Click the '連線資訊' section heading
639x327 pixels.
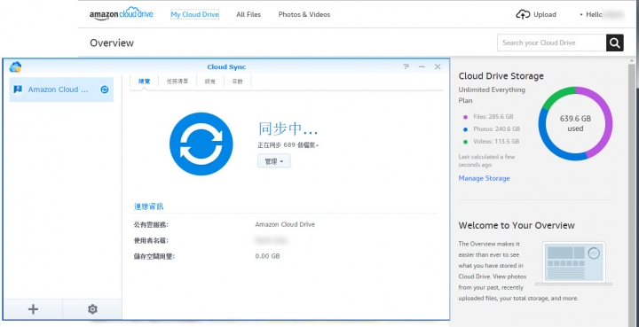149,206
